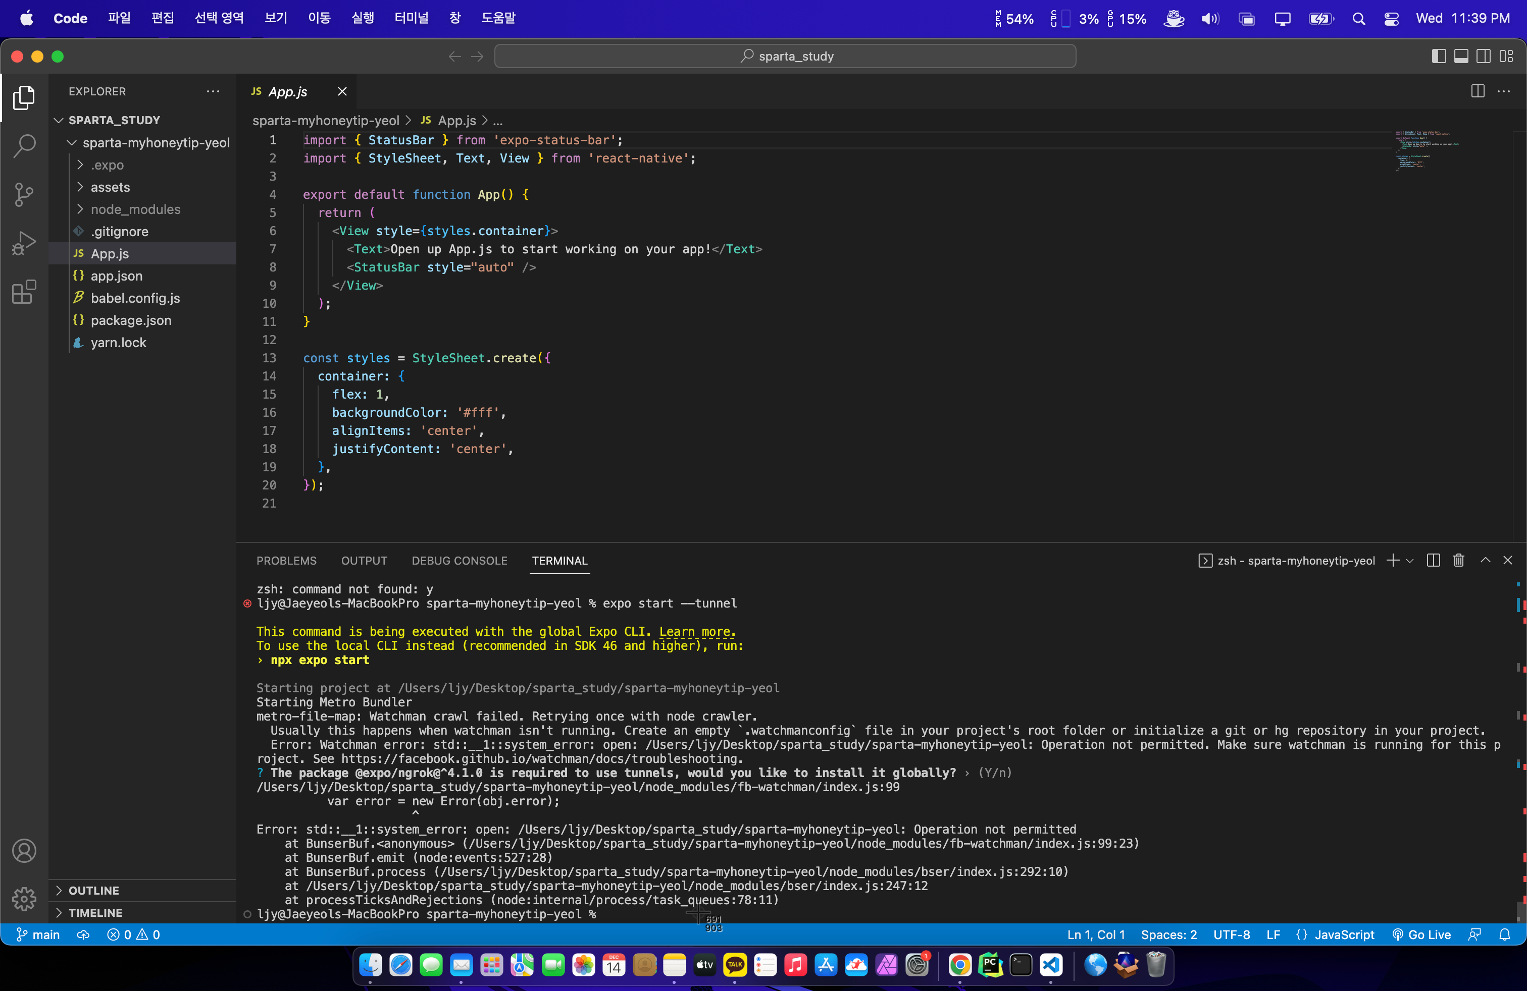Publish to cloud via status bar icon
Screen dimensions: 1527x991
[x=83, y=934]
